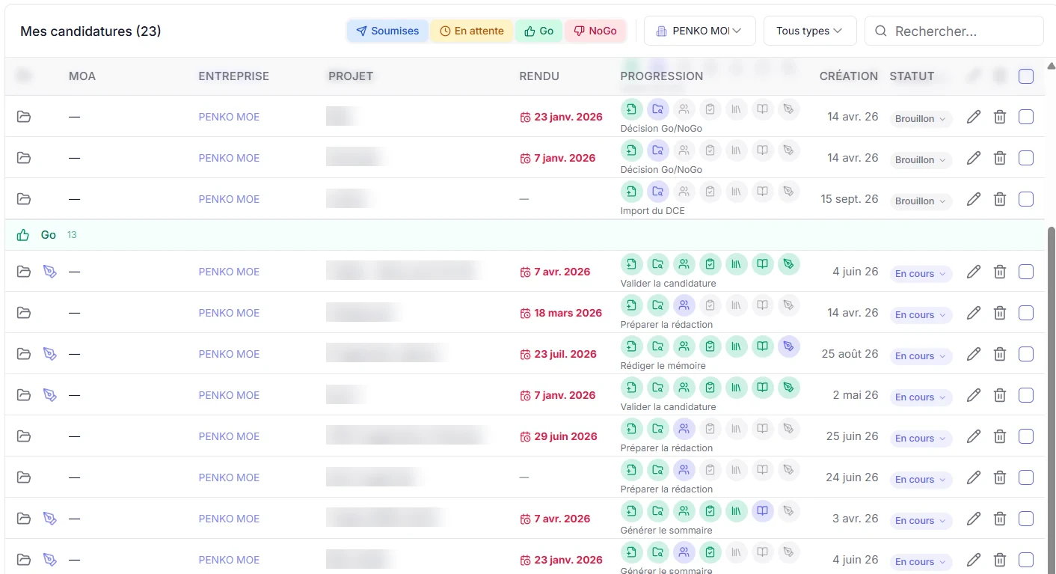
Task: Click first progression step icon, 15 sept. 26 row
Action: point(632,192)
